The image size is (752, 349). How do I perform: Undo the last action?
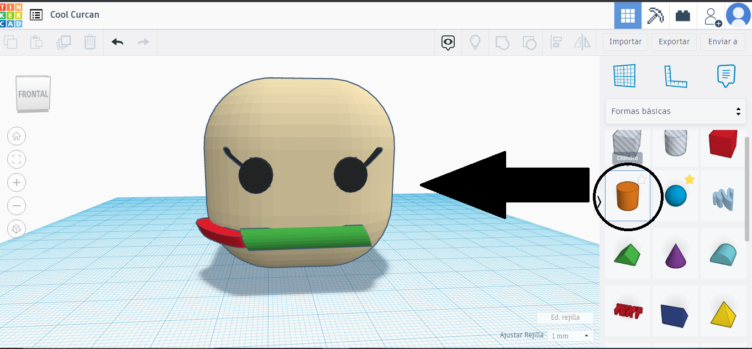[118, 42]
